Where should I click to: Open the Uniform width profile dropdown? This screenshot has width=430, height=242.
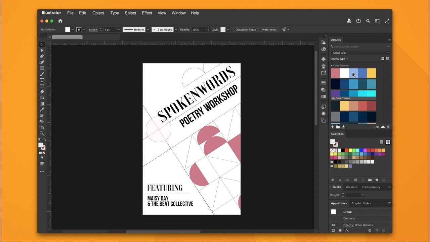point(147,30)
